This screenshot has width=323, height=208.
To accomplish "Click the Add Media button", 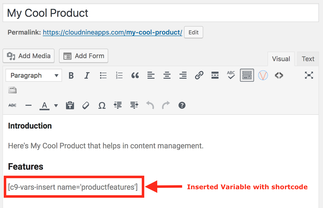I will (x=28, y=56).
